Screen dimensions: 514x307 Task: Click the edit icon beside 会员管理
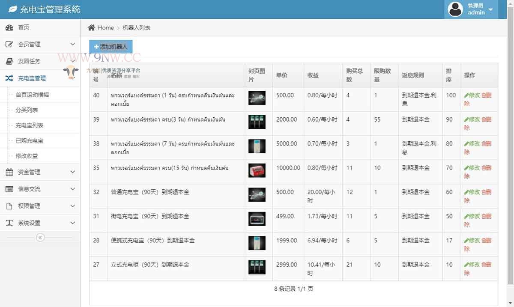click(9, 45)
